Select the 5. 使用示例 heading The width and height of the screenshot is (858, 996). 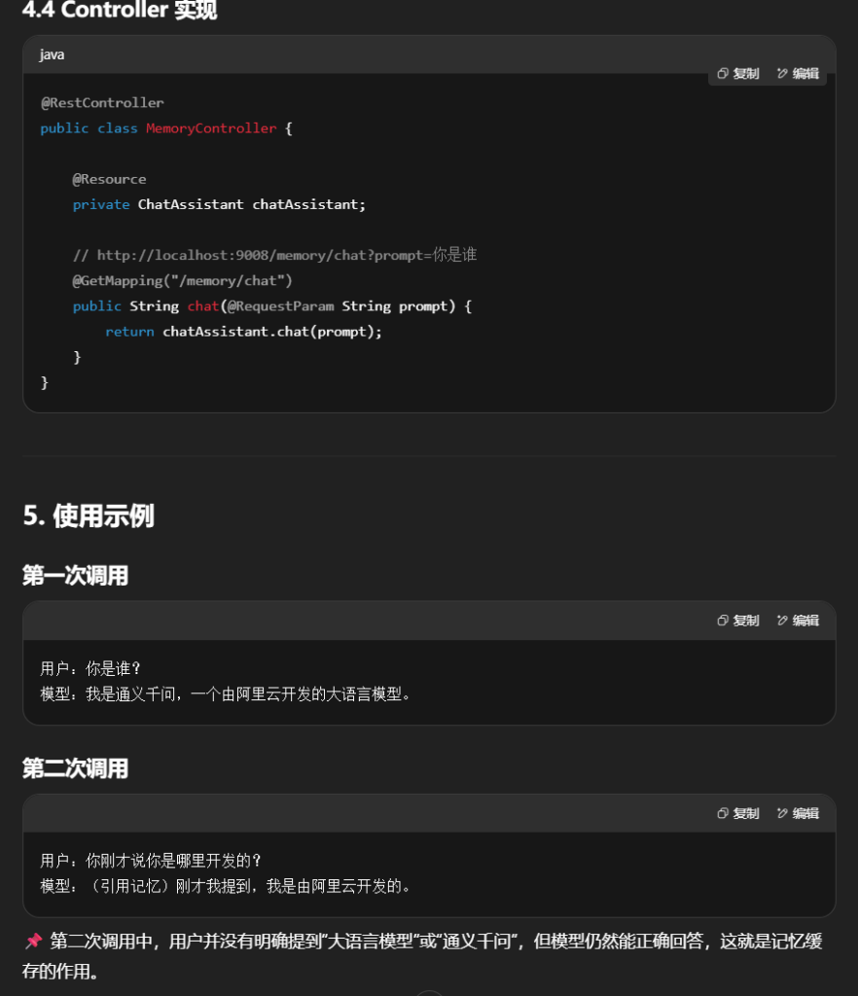tap(89, 516)
